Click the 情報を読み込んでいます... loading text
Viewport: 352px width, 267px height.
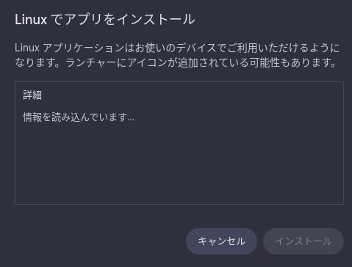79,117
